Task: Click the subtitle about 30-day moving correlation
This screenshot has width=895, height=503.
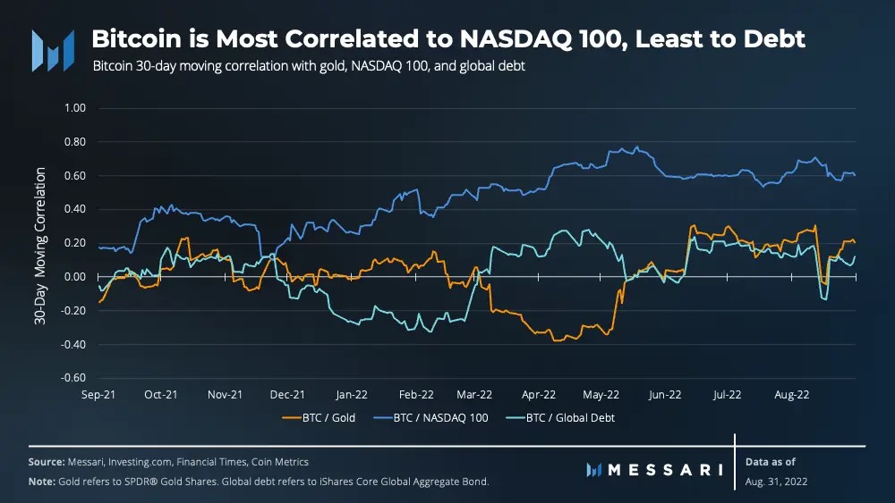Action: tap(309, 66)
